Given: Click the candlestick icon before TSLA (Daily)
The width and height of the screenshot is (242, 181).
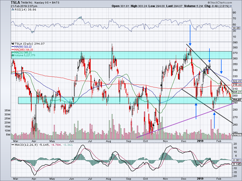Looking at the screenshot, I should tap(13, 44).
